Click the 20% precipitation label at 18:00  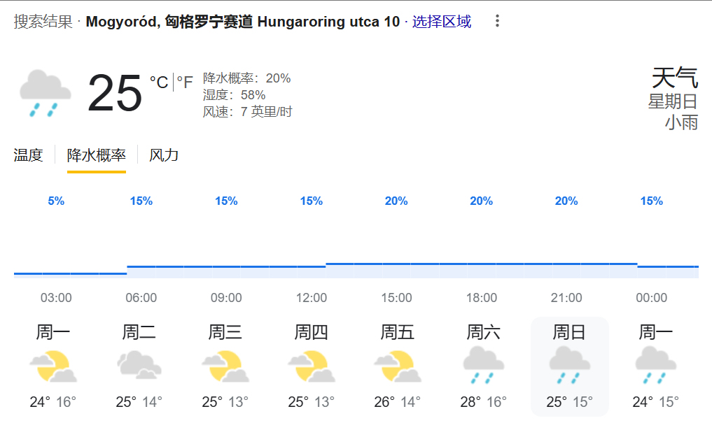[482, 201]
